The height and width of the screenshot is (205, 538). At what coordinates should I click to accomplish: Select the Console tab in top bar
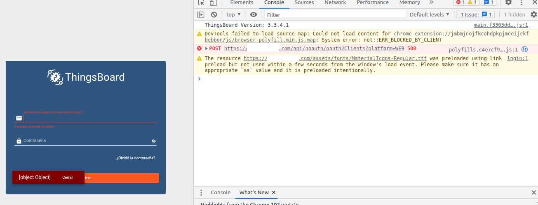click(274, 2)
